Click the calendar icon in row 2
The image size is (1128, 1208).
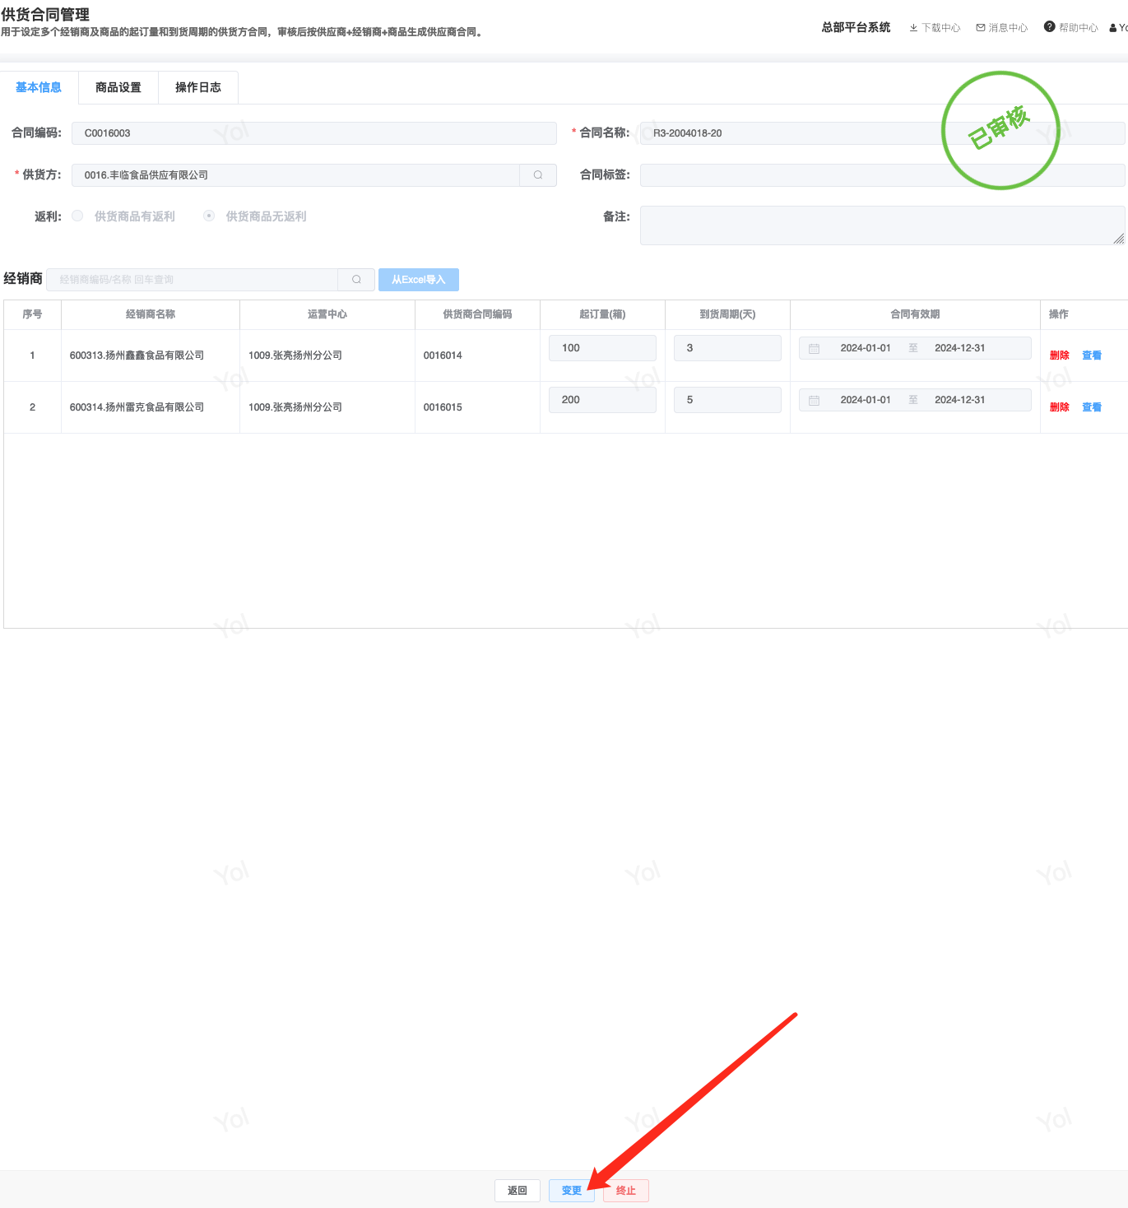click(814, 401)
